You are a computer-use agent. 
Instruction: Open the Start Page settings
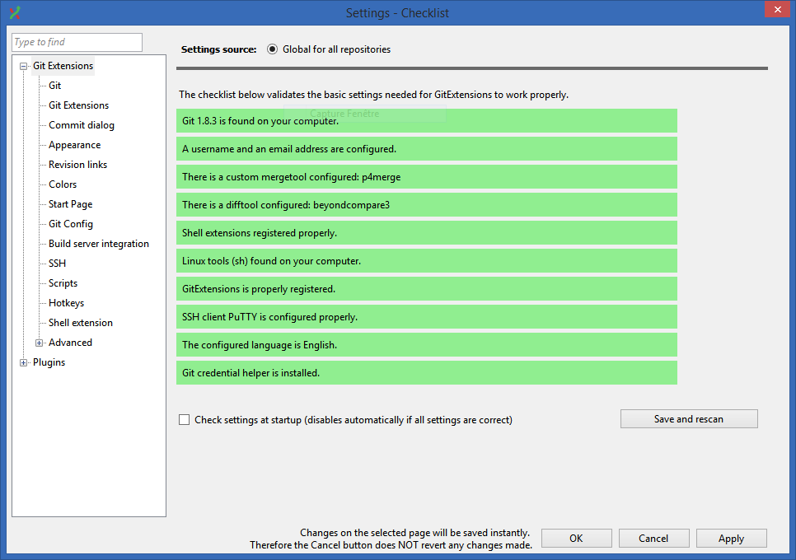click(x=71, y=204)
